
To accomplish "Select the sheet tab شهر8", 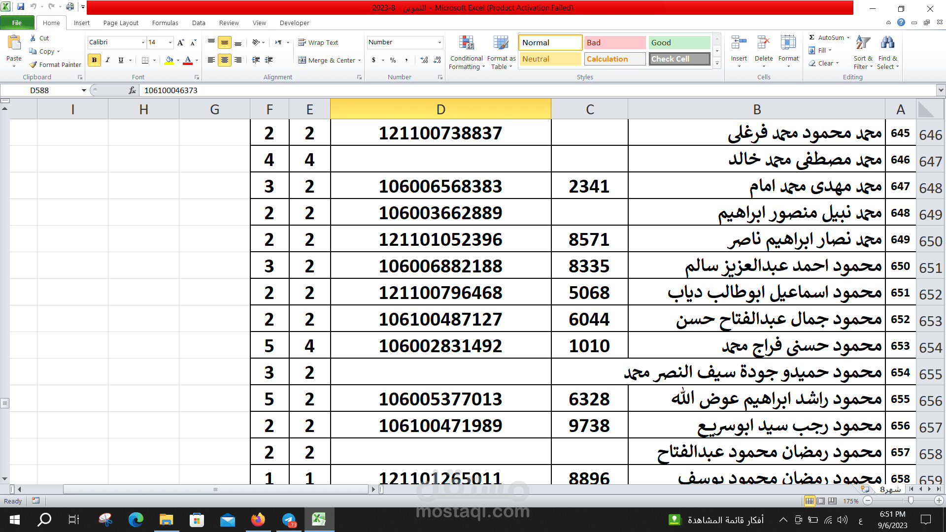I will (890, 489).
